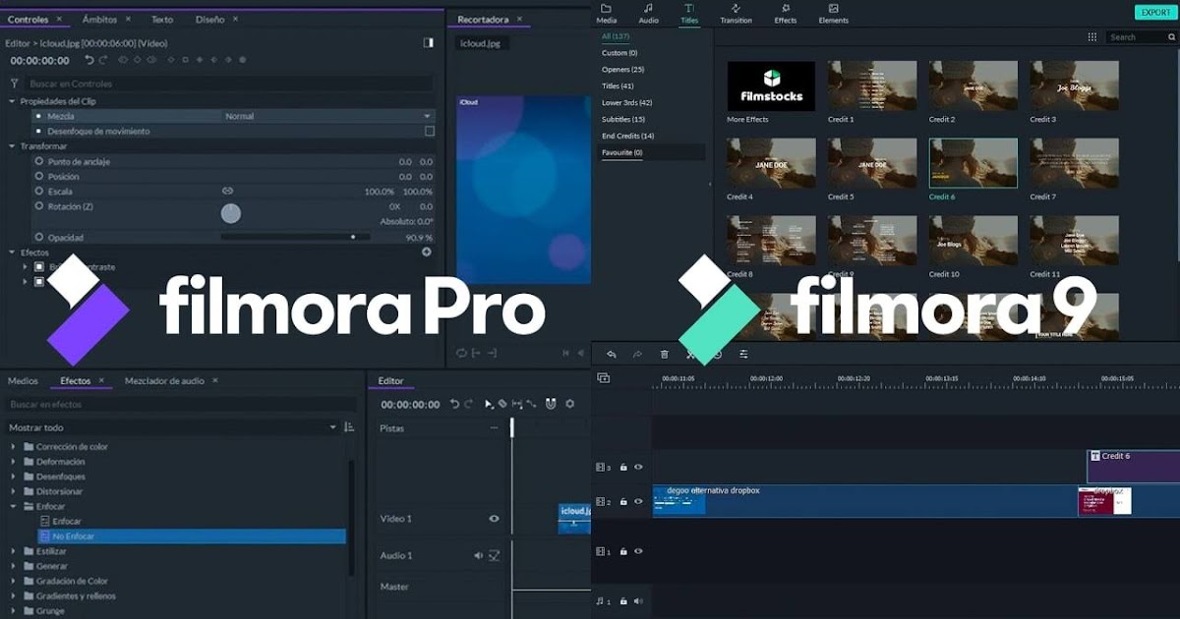Click the redo icon beside the Controles timecode
This screenshot has height=619, width=1180.
[103, 60]
